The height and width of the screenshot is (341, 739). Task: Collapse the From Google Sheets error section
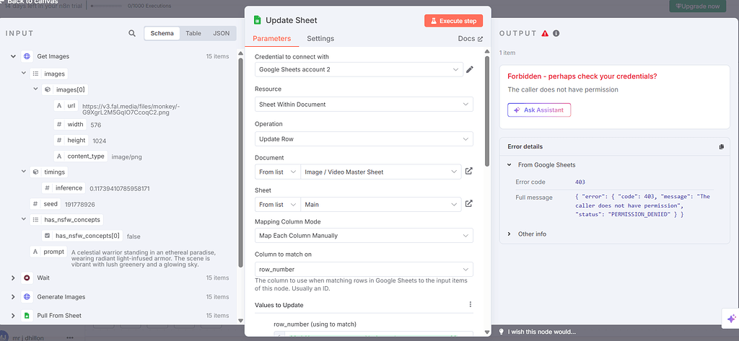pos(510,165)
